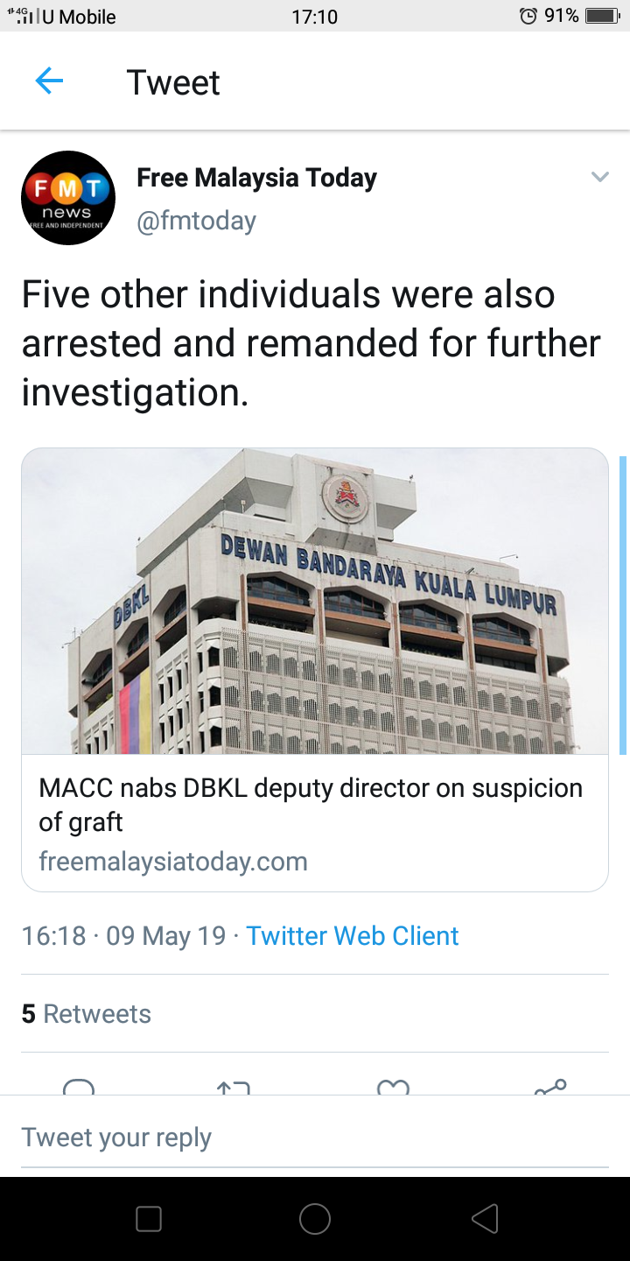
Task: Open Free Malaysia Today profile avatar
Action: [68, 198]
